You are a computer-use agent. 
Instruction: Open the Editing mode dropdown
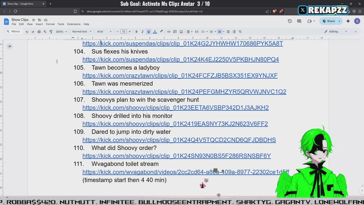(336, 32)
